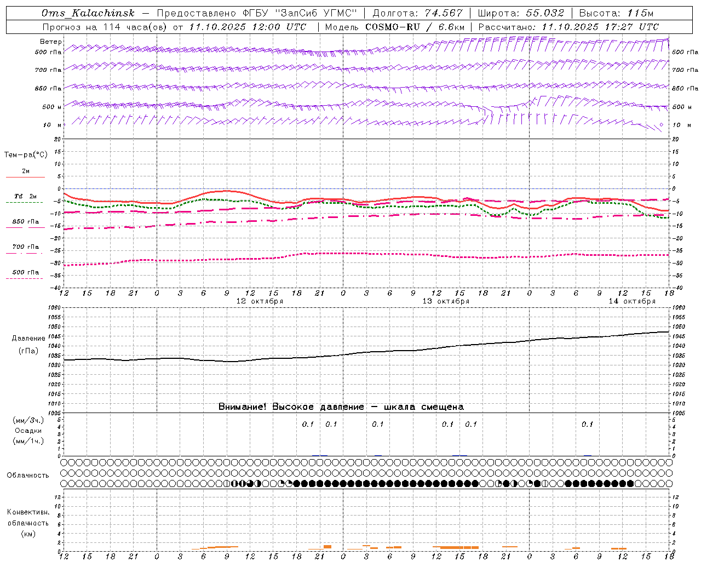
Task: Click the Высота: 115м entry
Action: tap(616, 13)
